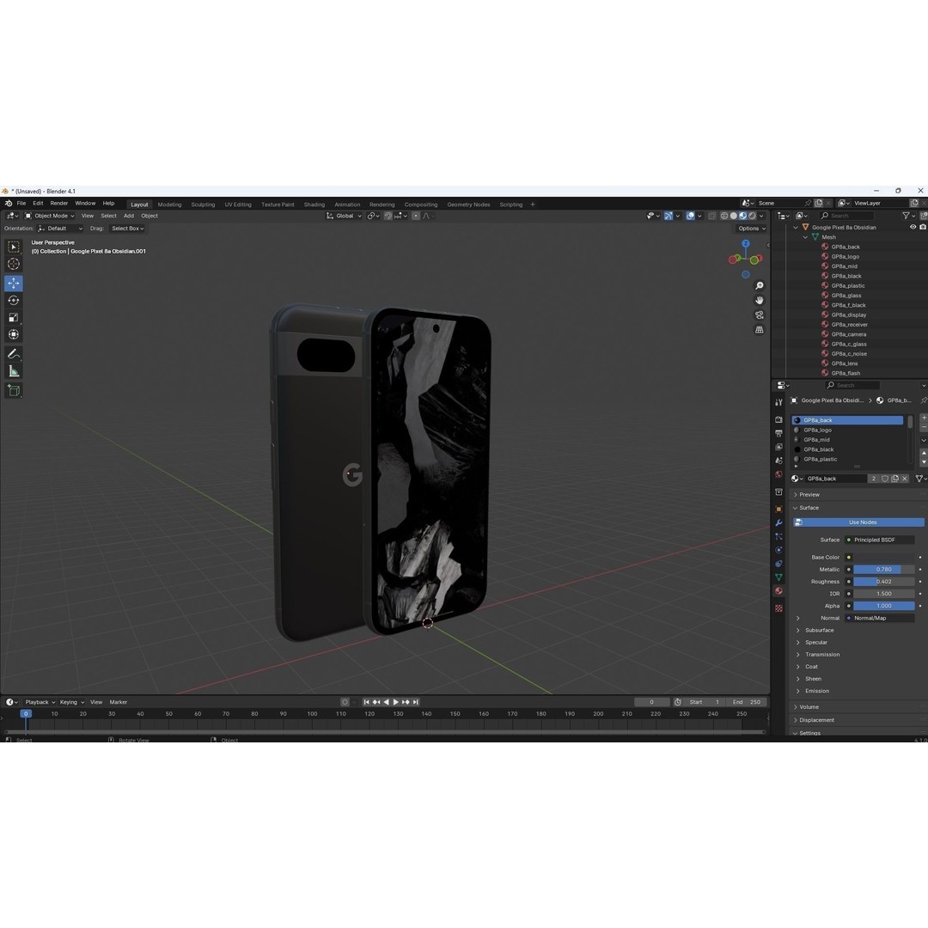This screenshot has height=928, width=928.
Task: Click the Normal/Map link button
Action: click(880, 618)
